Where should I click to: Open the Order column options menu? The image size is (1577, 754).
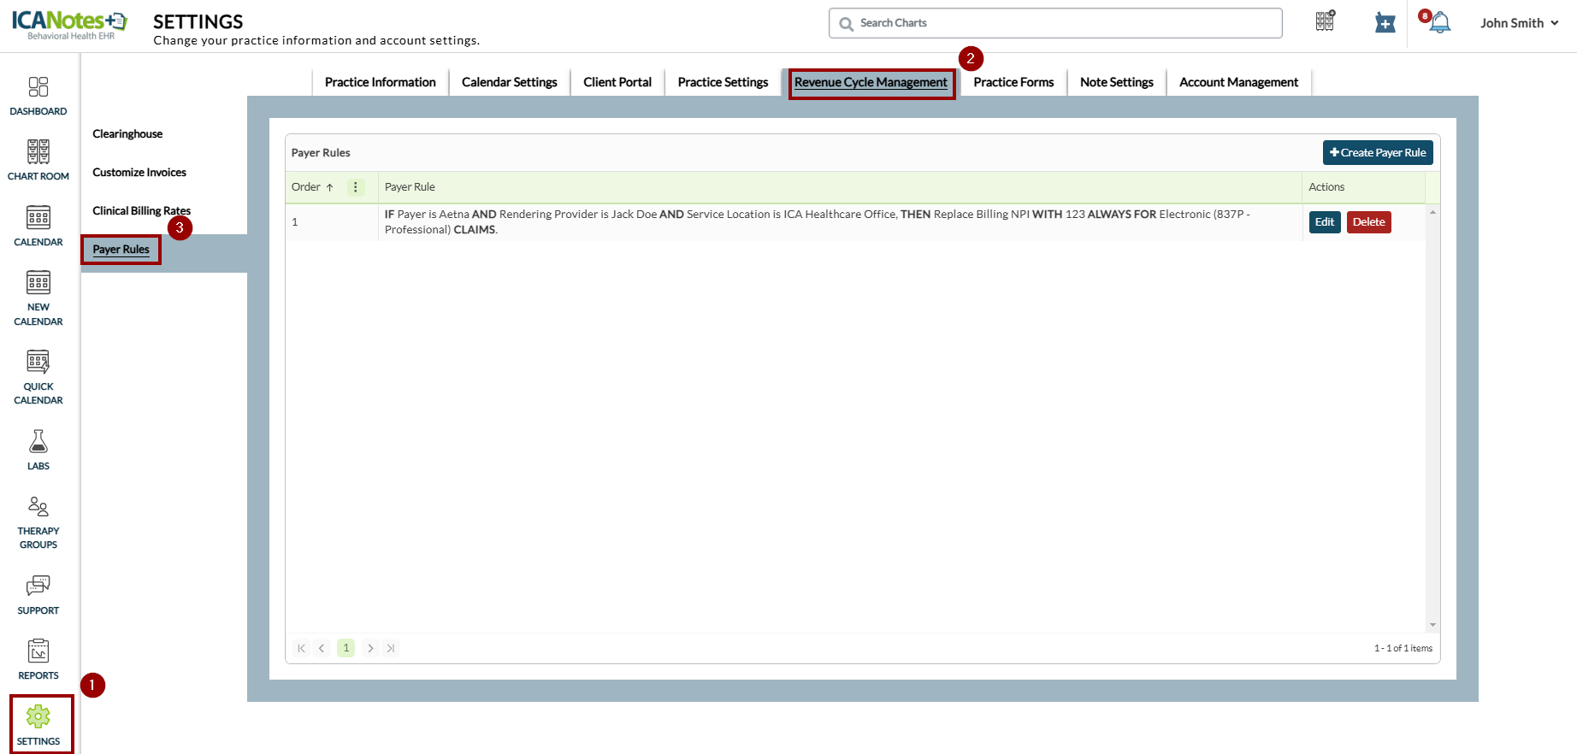[x=356, y=187]
